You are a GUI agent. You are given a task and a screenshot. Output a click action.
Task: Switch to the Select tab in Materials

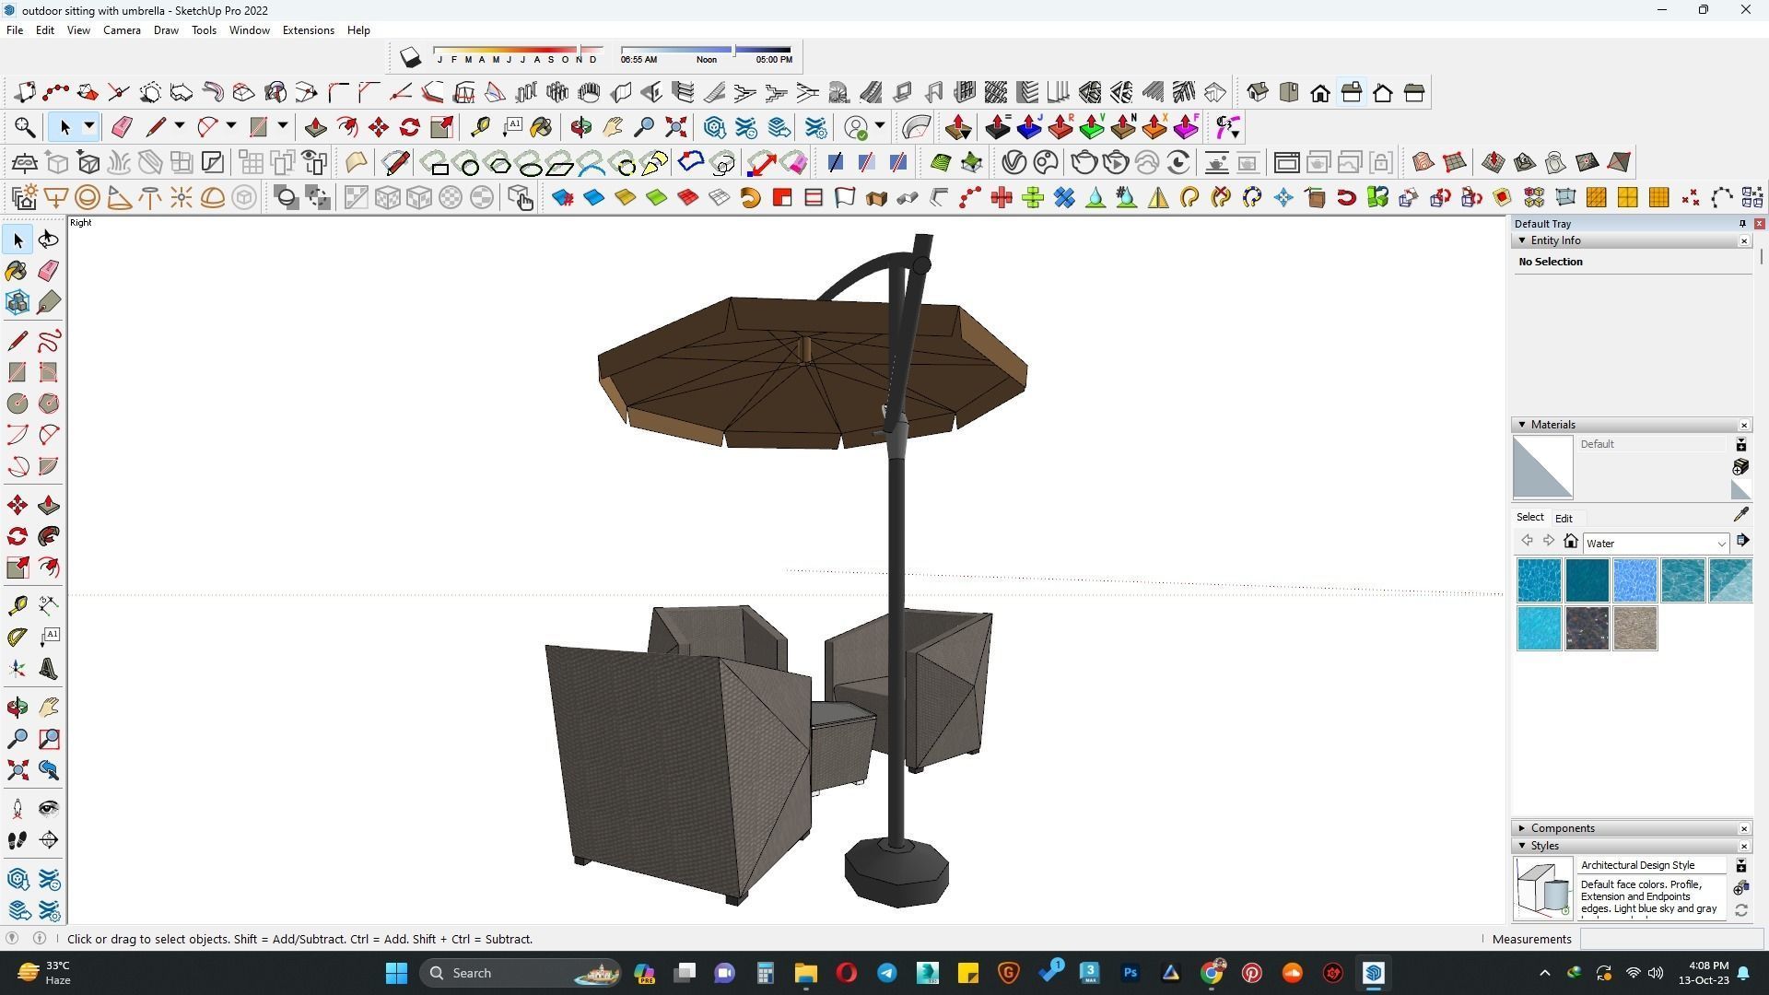[1529, 518]
